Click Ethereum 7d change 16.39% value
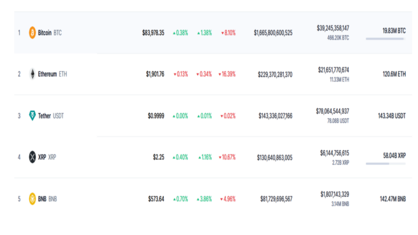418x235 pixels. (227, 74)
